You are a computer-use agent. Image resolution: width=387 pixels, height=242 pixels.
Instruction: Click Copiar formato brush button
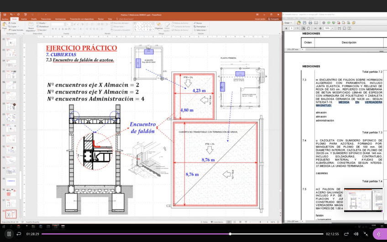pyautogui.click(x=16, y=30)
